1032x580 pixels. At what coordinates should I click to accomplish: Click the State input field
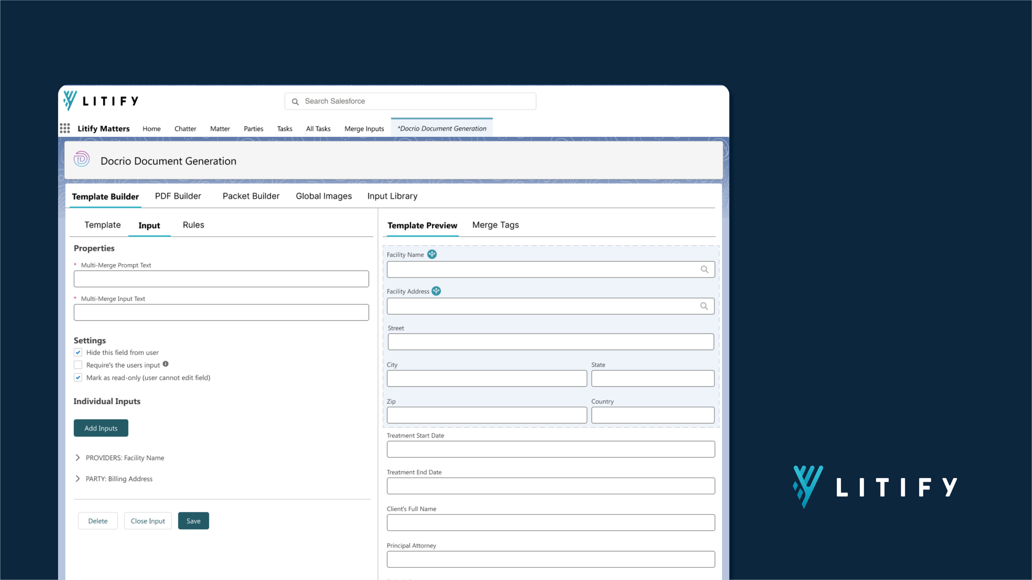click(653, 379)
